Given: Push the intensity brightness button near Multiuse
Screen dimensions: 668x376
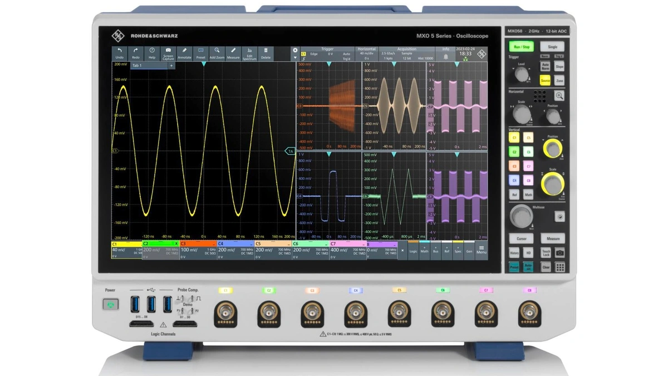Looking at the screenshot, I should coord(559,217).
